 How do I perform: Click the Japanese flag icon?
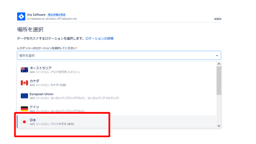pyautogui.click(x=24, y=122)
